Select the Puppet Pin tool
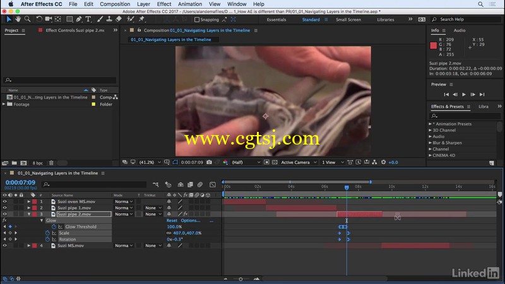 pyautogui.click(x=141, y=20)
